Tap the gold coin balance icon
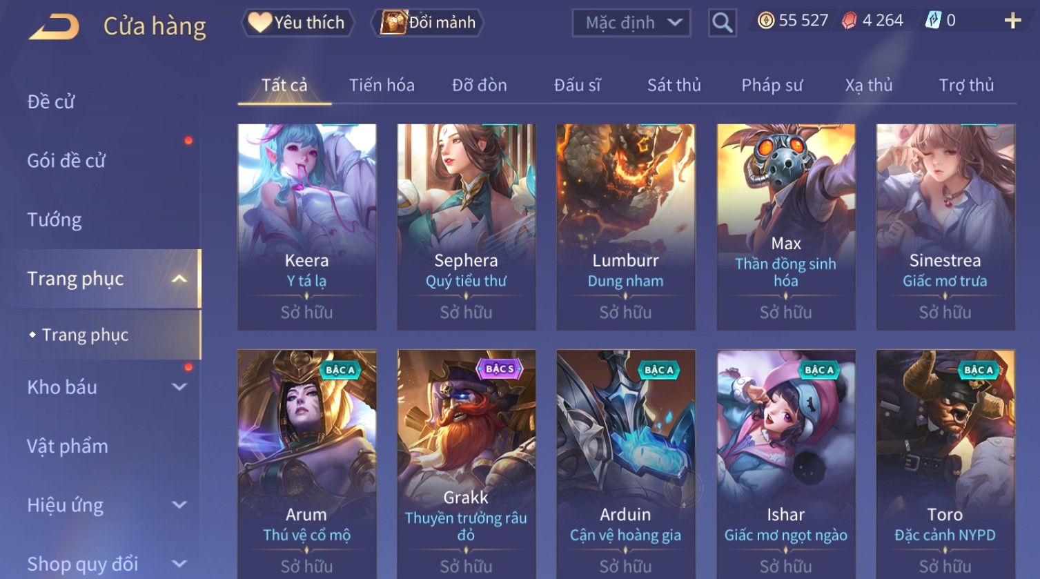Image resolution: width=1040 pixels, height=579 pixels. tap(765, 21)
